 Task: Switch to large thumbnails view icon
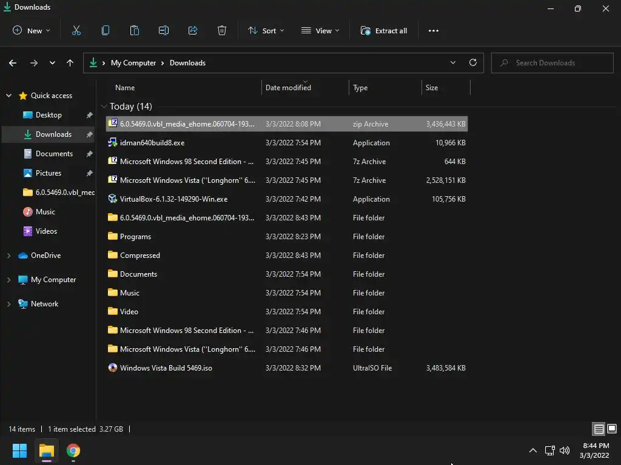click(612, 429)
